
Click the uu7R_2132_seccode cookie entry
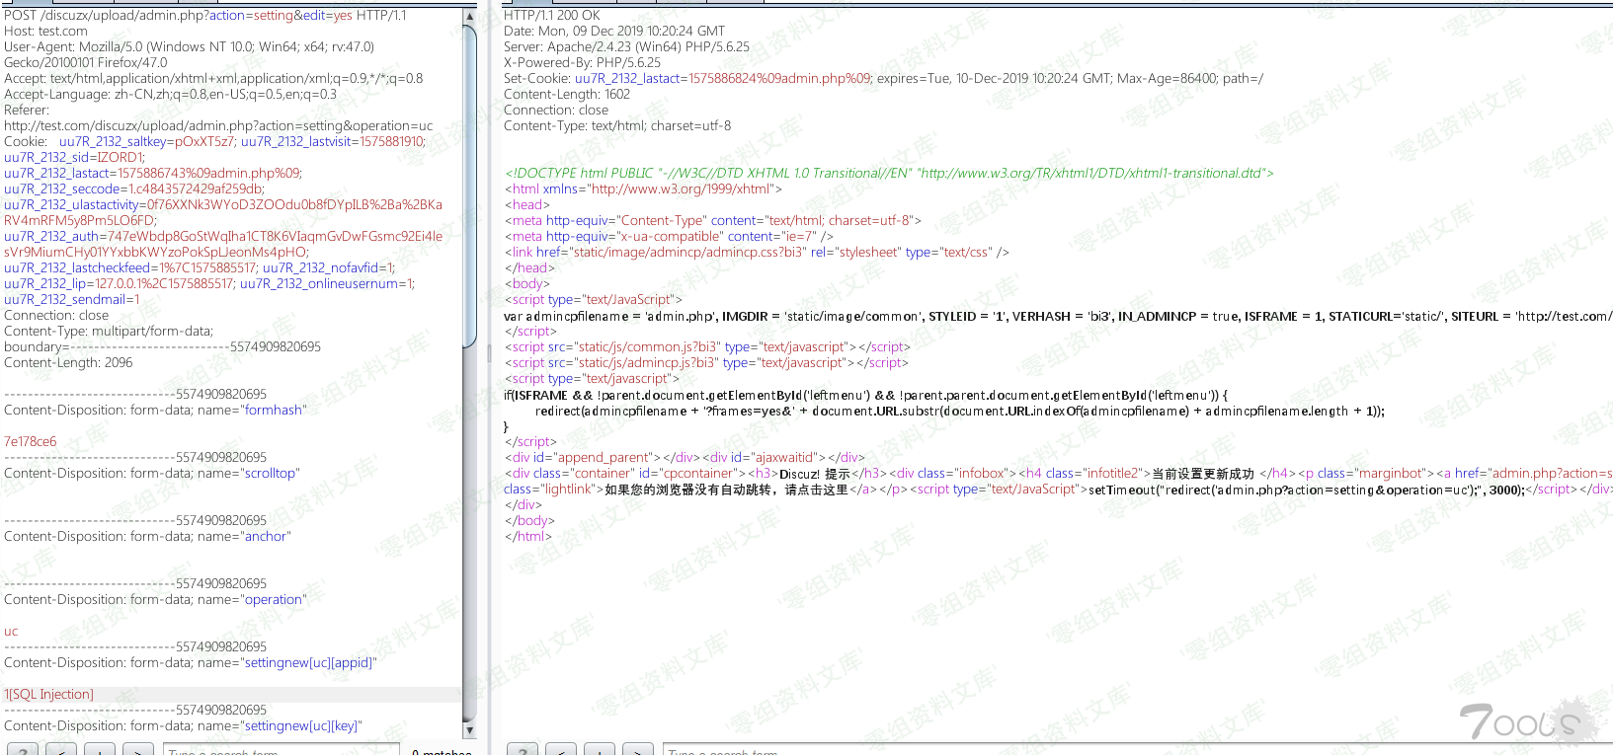click(134, 189)
